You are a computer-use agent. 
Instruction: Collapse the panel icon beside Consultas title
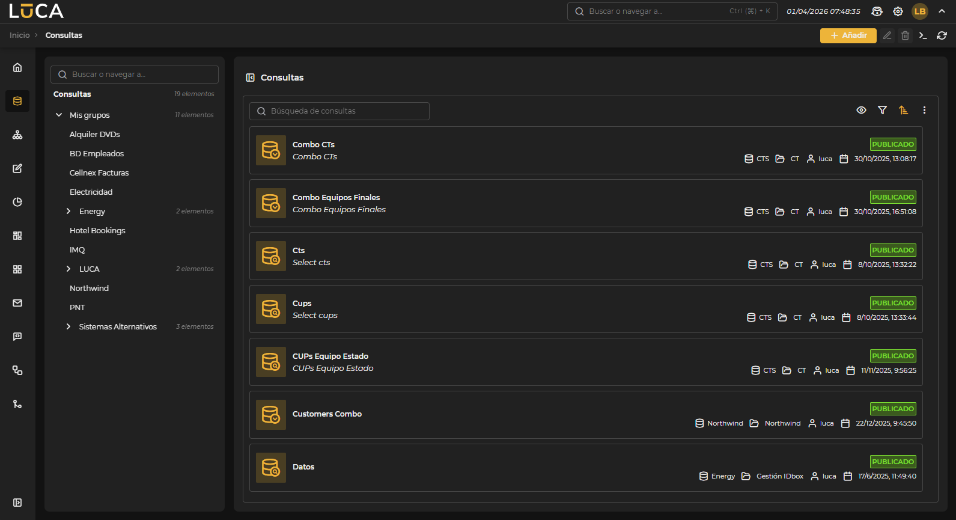[251, 78]
